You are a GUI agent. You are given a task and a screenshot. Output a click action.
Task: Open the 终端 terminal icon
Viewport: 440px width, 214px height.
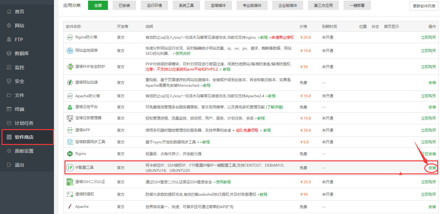pos(9,109)
